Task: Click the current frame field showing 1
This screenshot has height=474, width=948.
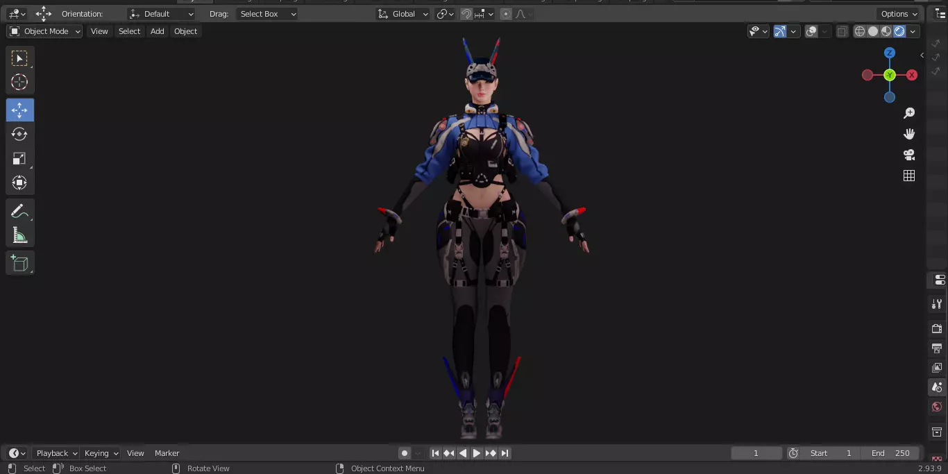Action: tap(756, 453)
